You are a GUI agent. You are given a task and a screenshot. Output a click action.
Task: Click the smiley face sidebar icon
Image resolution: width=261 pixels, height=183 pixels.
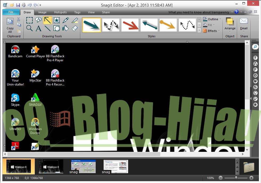click(x=255, y=75)
